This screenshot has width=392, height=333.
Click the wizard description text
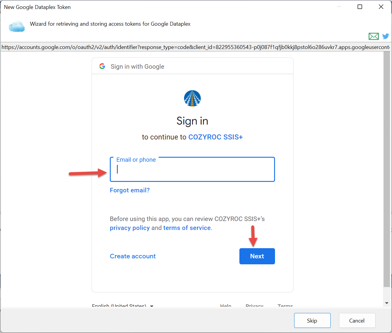click(110, 24)
